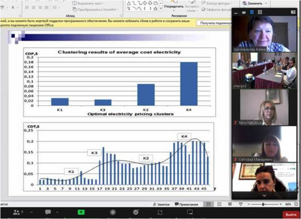Screen dimensions: 301x219
Task: Select the five-point star shape
Action: tap(156, 8)
